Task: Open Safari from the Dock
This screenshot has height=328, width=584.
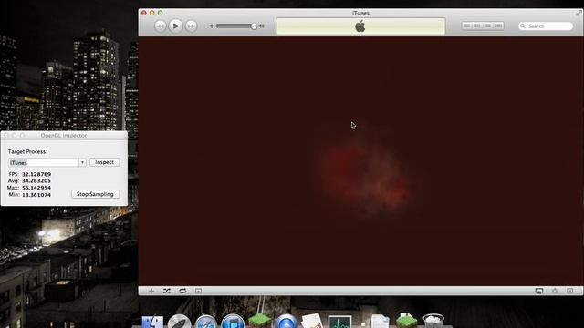Action: (x=206, y=322)
